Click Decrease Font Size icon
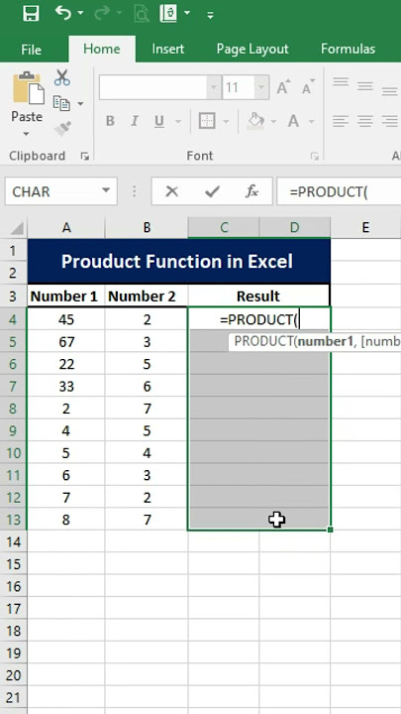401x714 pixels. point(308,87)
